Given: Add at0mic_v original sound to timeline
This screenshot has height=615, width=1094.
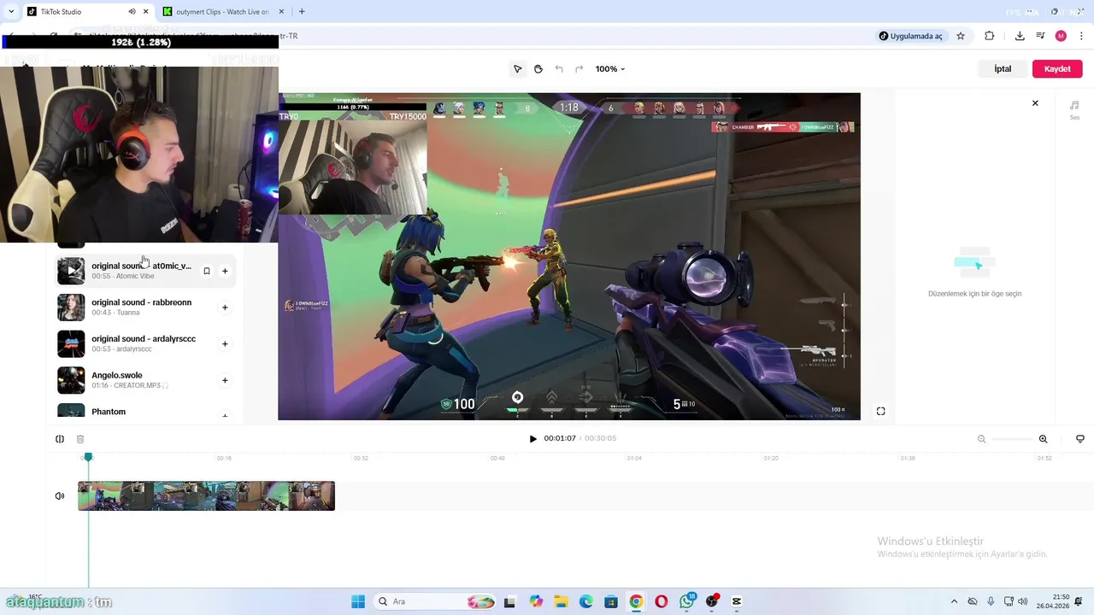Looking at the screenshot, I should (x=225, y=272).
